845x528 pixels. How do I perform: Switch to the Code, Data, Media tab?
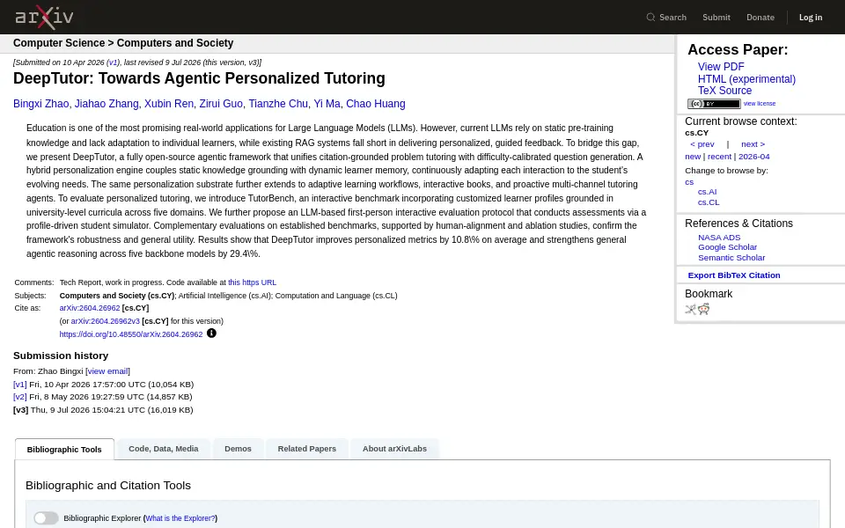(164, 449)
